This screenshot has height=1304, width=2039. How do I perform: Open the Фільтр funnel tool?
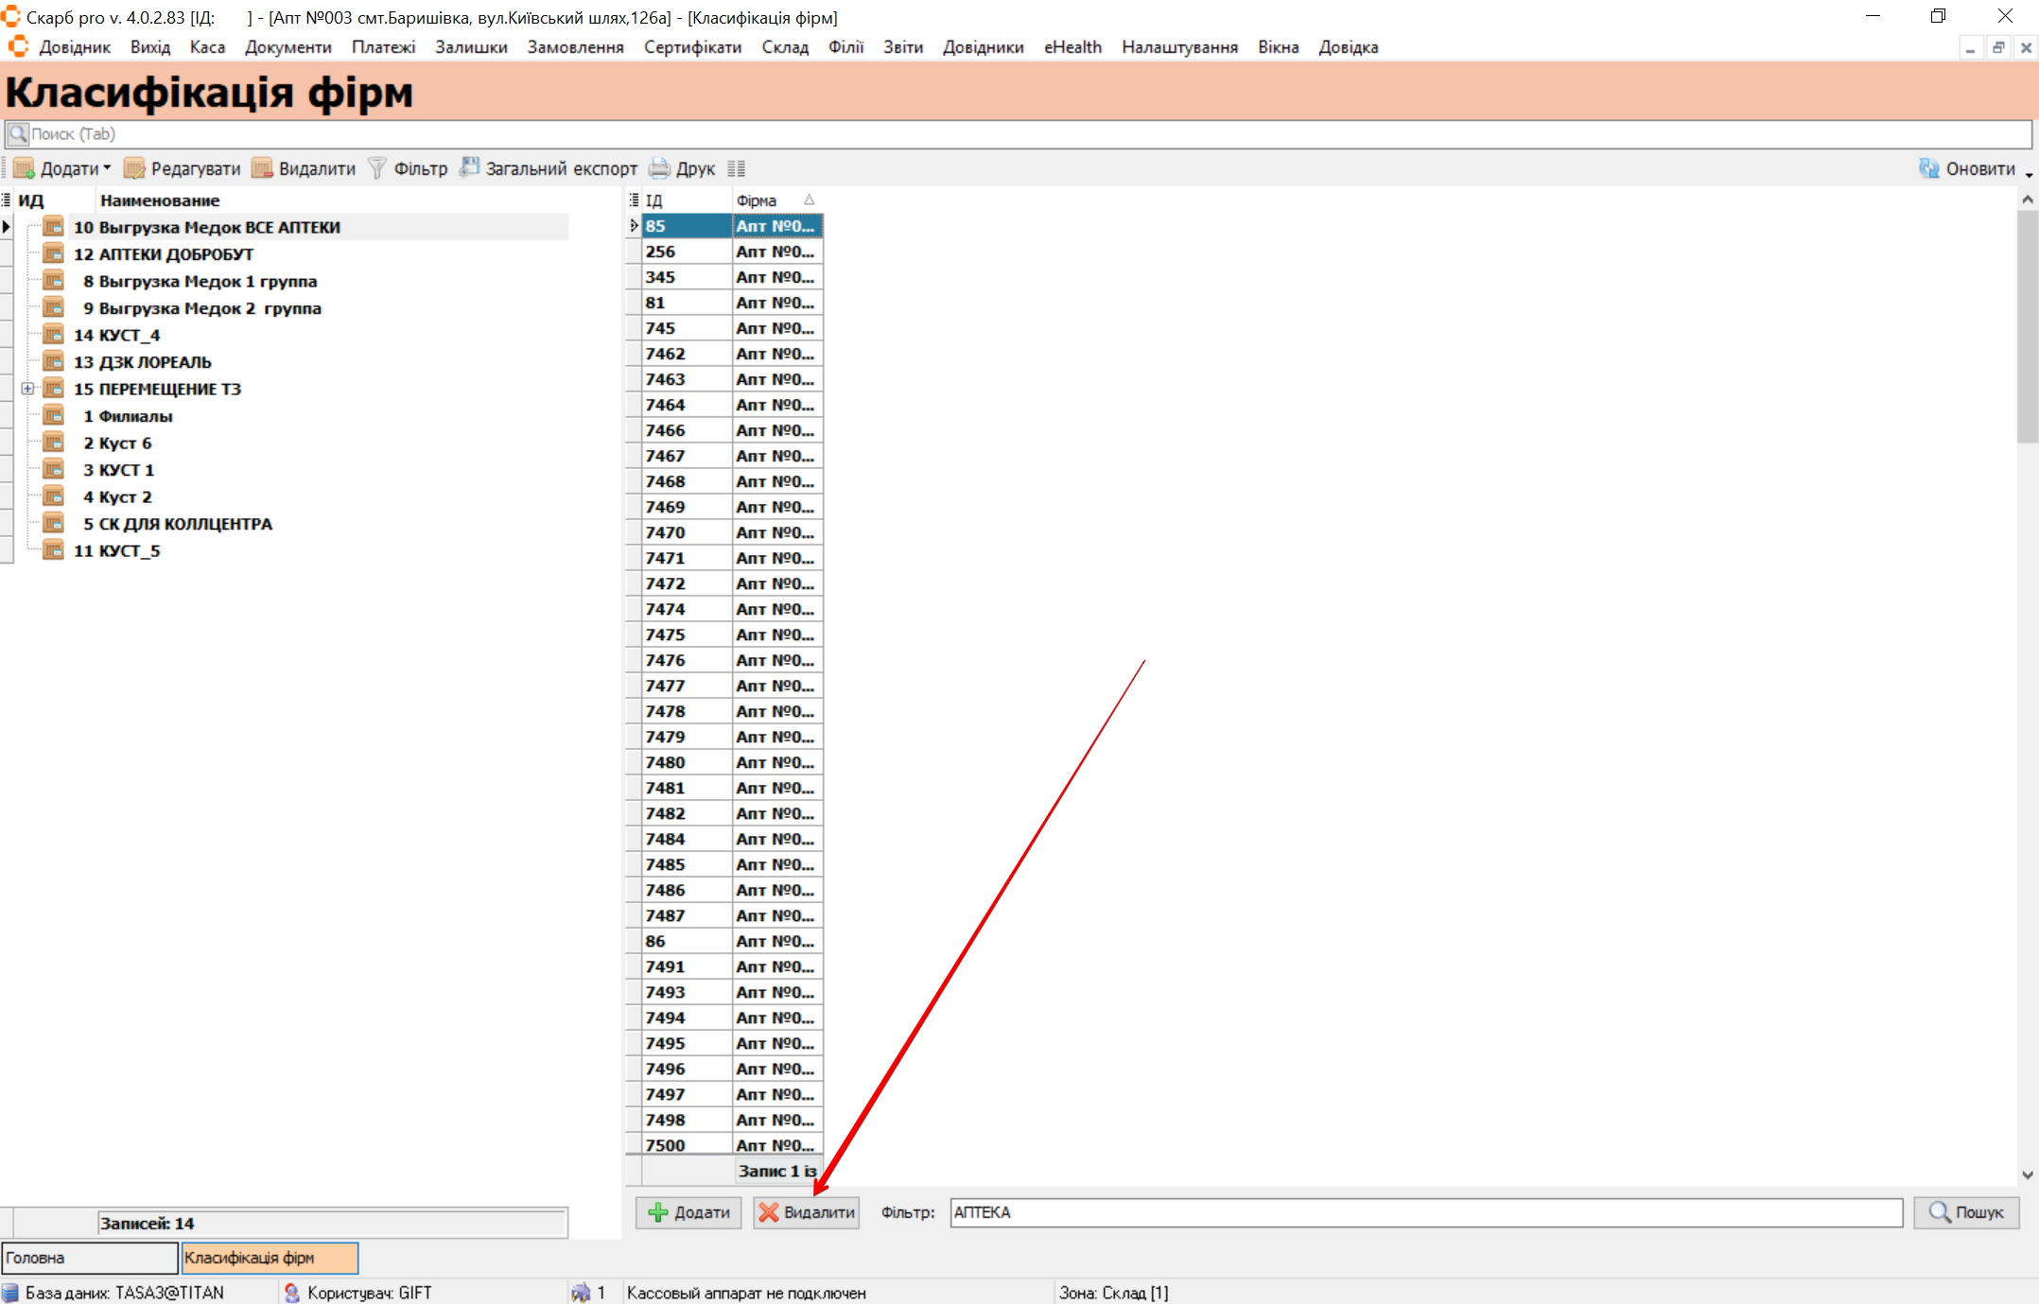tap(376, 168)
